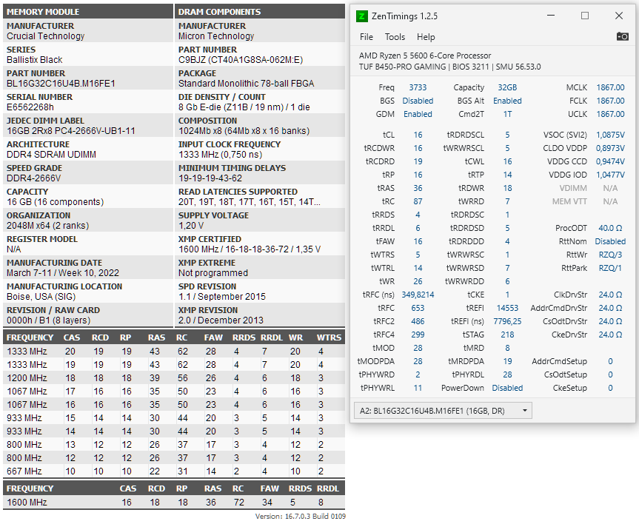Viewport: 639px width, 524px height.
Task: Click the VDDG IOD value 1,0477V
Action: point(610,175)
